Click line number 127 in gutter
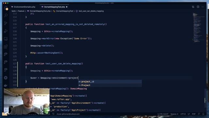The height and width of the screenshot is (118, 209). pyautogui.click(x=15, y=64)
